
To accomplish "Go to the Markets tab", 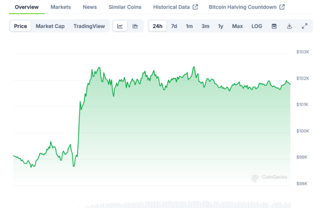I will [61, 7].
